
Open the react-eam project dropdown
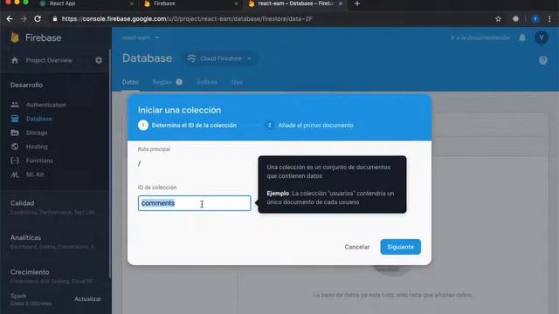coord(141,38)
